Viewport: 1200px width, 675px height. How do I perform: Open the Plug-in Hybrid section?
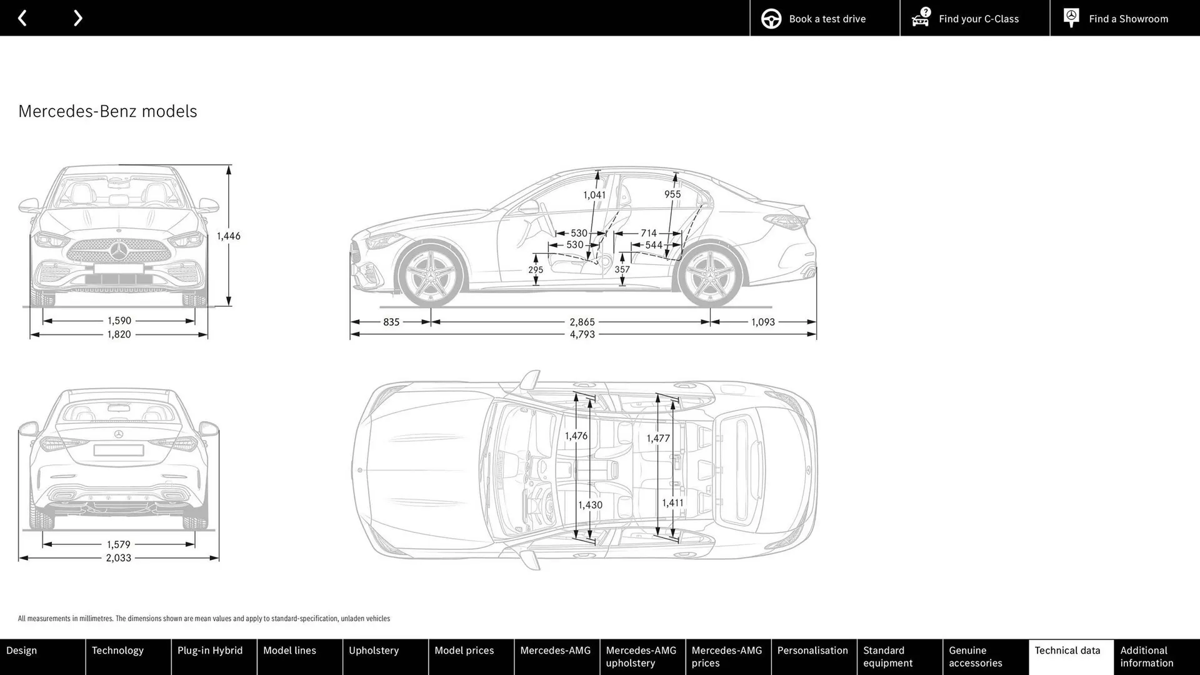[x=212, y=656]
